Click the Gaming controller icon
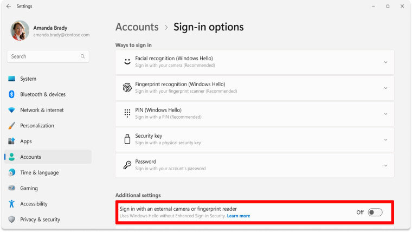The image size is (412, 232). tap(11, 188)
